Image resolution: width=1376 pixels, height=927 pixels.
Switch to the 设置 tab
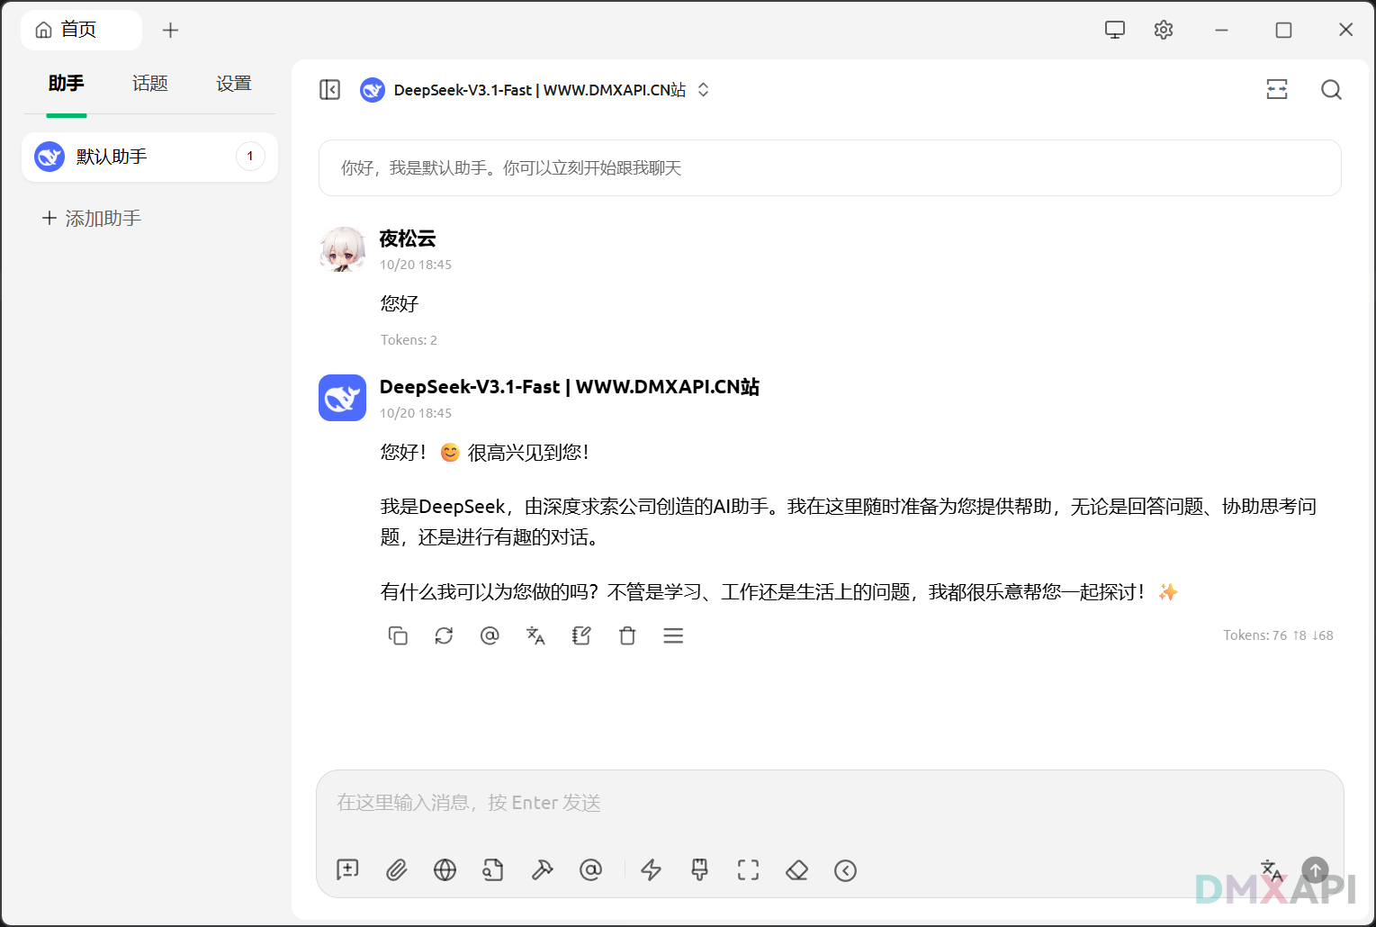click(x=233, y=84)
